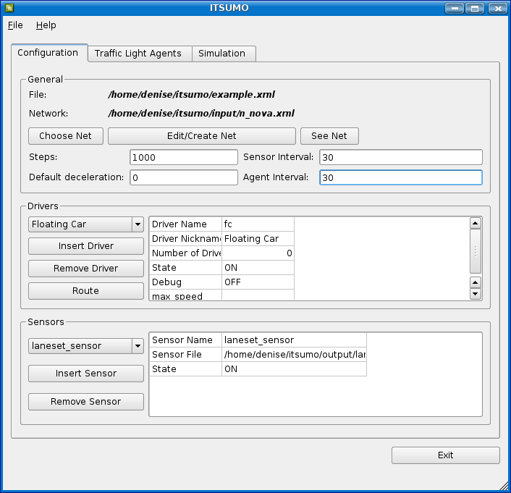This screenshot has height=493, width=511.
Task: Expand the laneset_sensor dropdown
Action: click(85, 346)
